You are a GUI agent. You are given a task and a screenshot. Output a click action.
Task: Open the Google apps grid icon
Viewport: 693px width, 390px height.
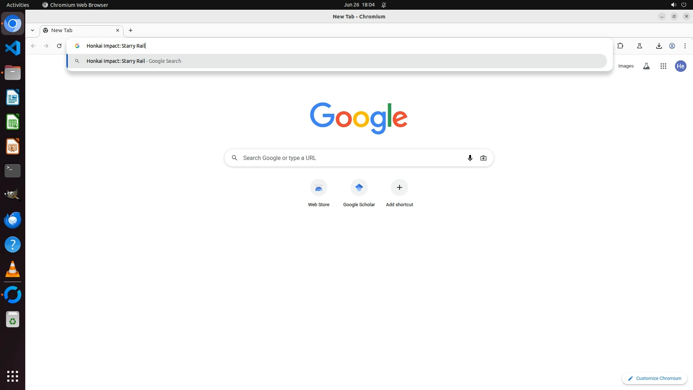(x=663, y=66)
